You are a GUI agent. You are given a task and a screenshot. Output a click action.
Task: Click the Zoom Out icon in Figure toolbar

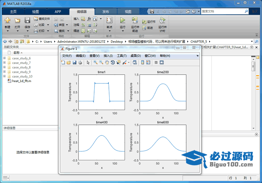[x=101, y=62]
